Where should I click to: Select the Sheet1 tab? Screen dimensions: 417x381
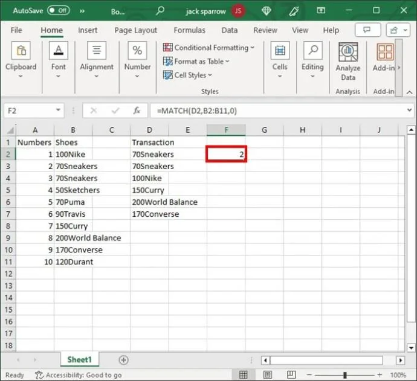coord(79,359)
